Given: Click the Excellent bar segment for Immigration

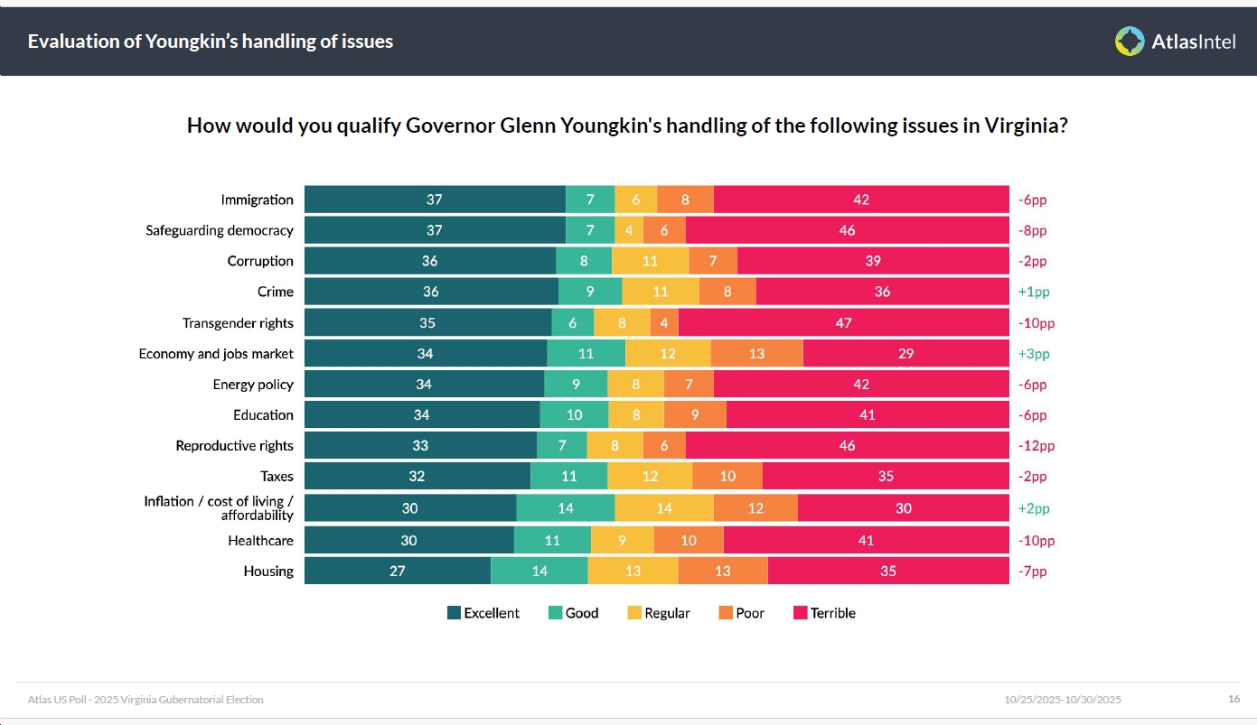Looking at the screenshot, I should [x=435, y=200].
